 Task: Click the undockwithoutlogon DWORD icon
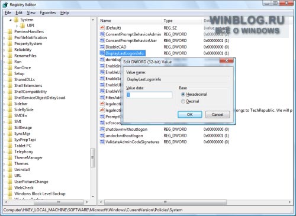[102, 136]
